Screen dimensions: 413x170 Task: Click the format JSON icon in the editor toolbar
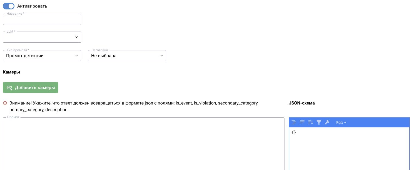pos(294,122)
